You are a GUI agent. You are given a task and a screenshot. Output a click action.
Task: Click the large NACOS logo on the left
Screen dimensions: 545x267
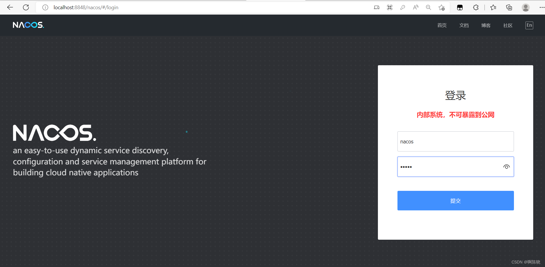[55, 133]
